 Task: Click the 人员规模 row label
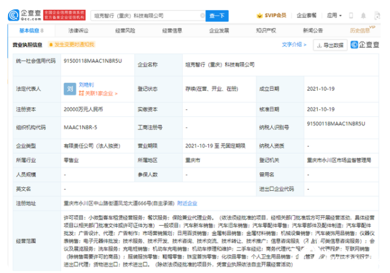26,175
